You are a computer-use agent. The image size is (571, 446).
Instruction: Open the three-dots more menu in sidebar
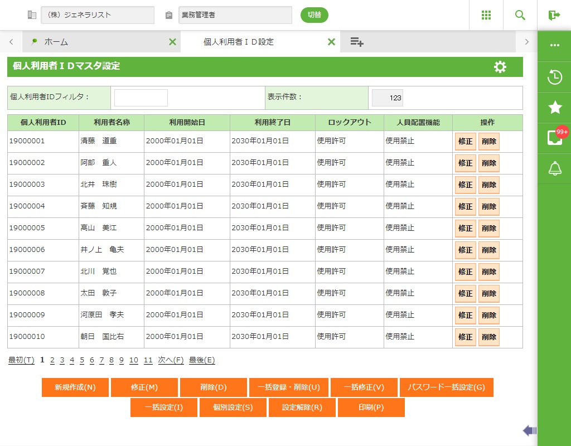[x=554, y=45]
